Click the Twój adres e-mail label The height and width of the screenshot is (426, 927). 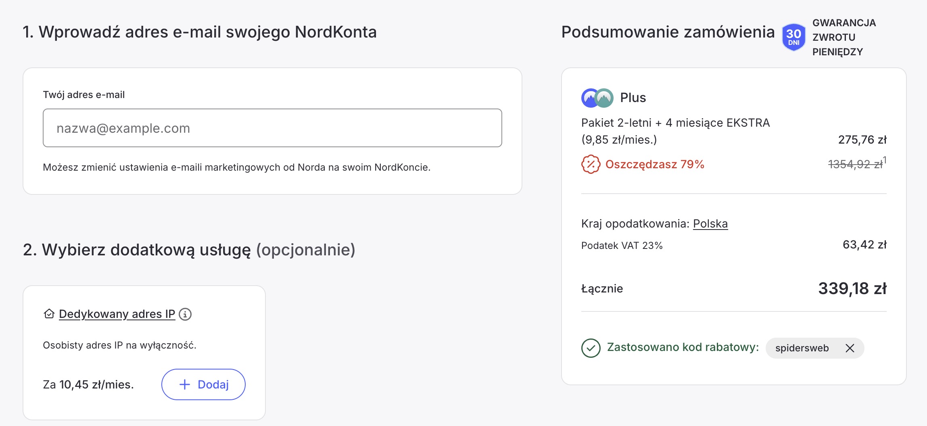click(x=84, y=95)
